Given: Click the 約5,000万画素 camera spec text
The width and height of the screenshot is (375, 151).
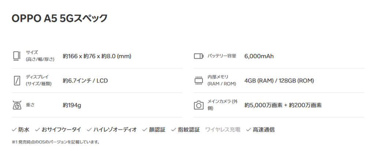Looking at the screenshot, I should 263,105.
